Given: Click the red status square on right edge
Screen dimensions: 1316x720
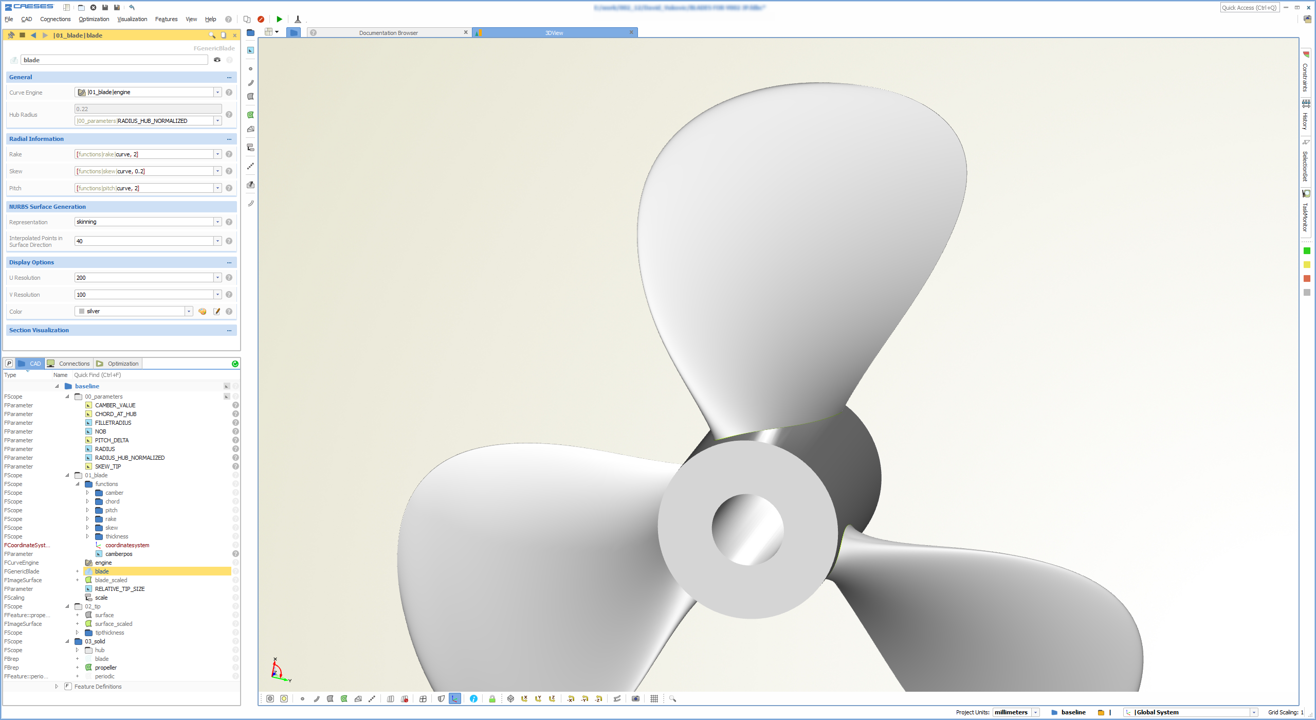Looking at the screenshot, I should [1307, 278].
